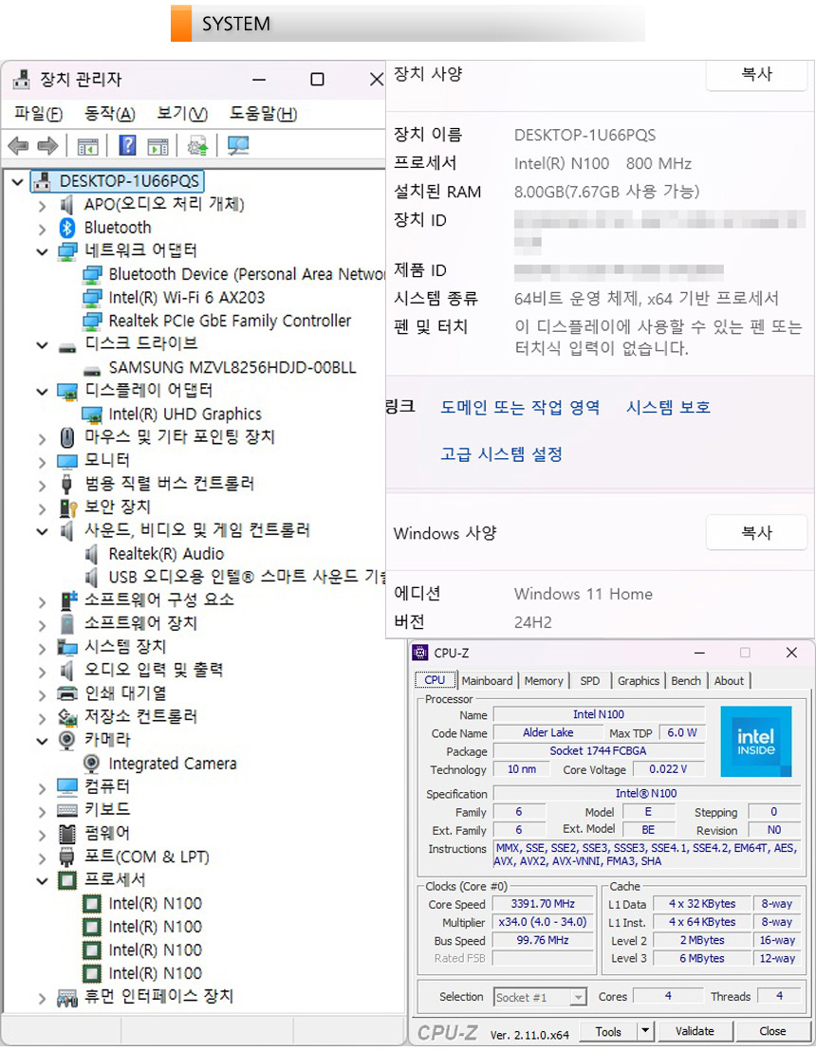The height and width of the screenshot is (1051, 816).
Task: Click the Core Speed 3391.70 MHz value field
Action: click(x=543, y=904)
